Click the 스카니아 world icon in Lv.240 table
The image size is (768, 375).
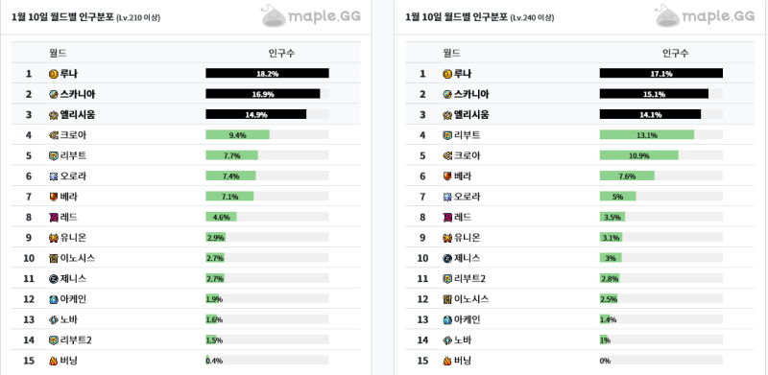[447, 95]
